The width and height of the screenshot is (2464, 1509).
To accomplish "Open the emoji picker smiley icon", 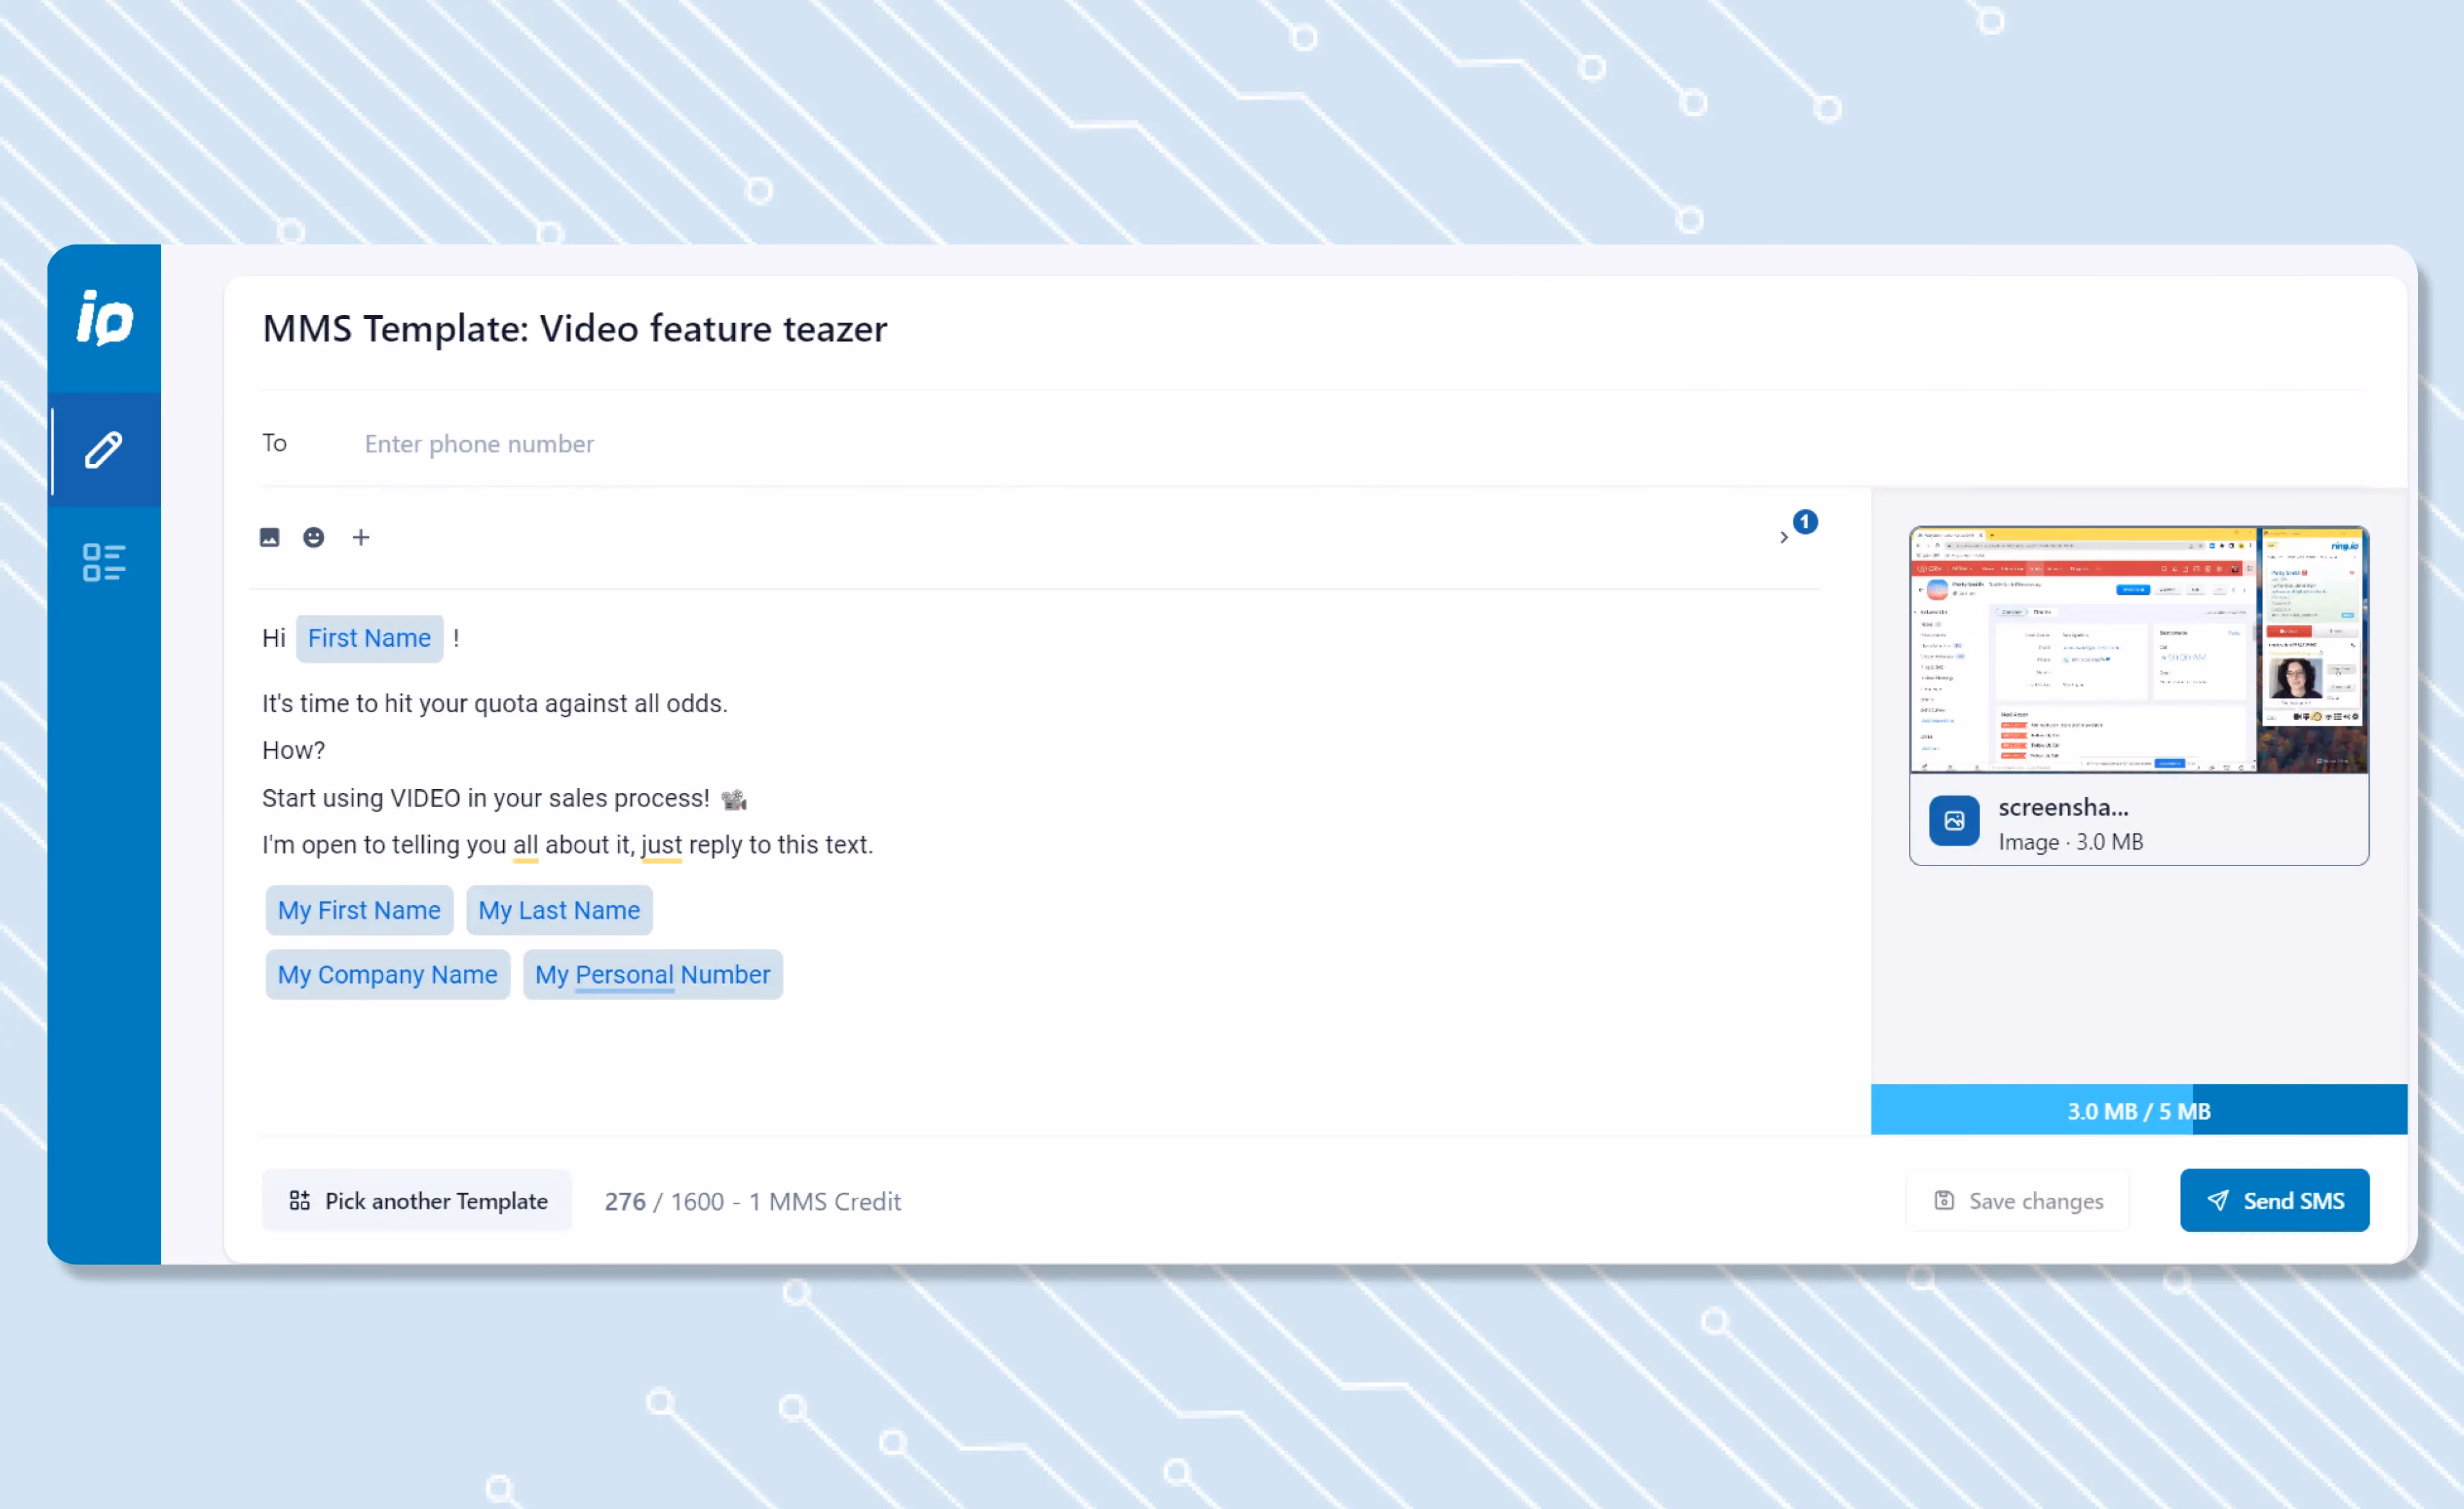I will pos(314,537).
